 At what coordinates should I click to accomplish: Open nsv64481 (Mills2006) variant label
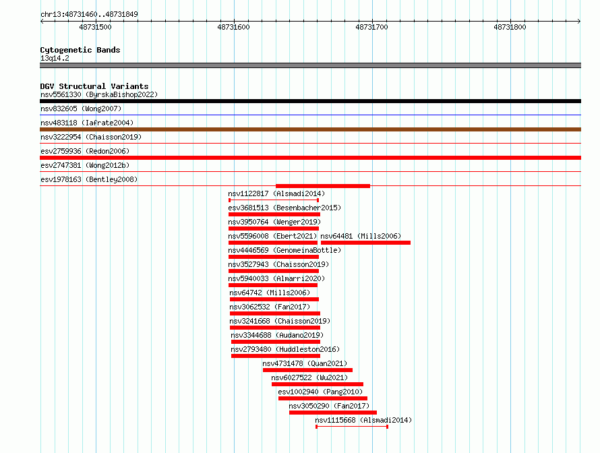(361, 236)
